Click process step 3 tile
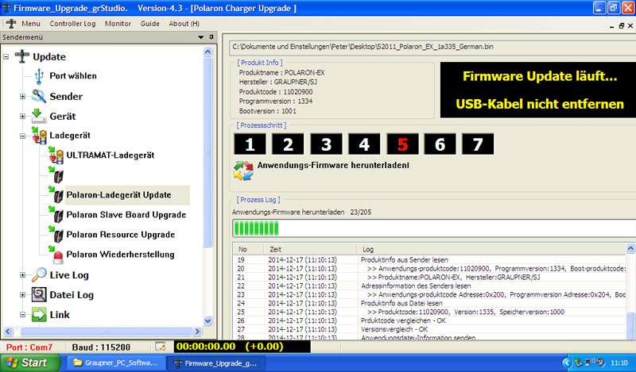Screen dimensions: 636x372 click(x=326, y=144)
